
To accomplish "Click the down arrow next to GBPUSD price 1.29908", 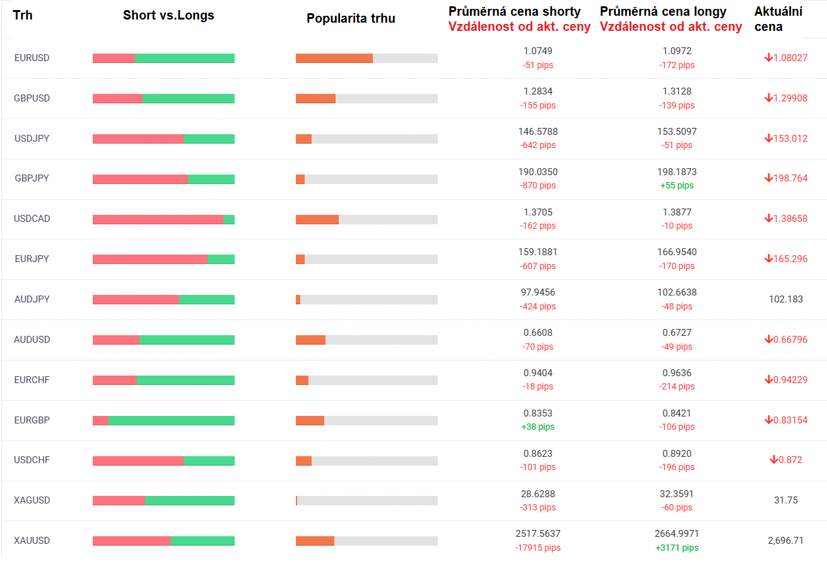I will (768, 98).
